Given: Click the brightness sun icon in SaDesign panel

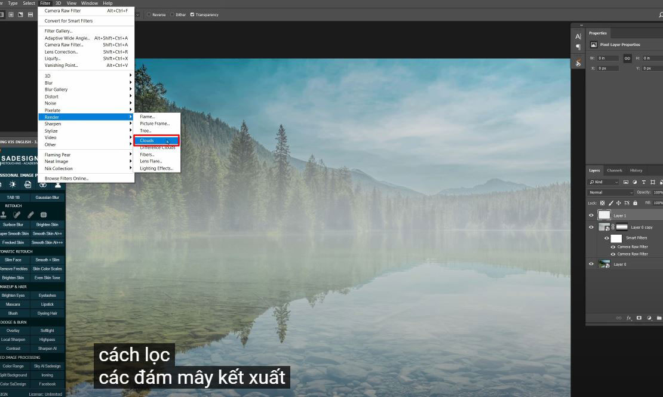Looking at the screenshot, I should pyautogui.click(x=13, y=184).
